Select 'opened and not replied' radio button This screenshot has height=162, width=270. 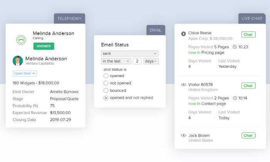point(106,98)
